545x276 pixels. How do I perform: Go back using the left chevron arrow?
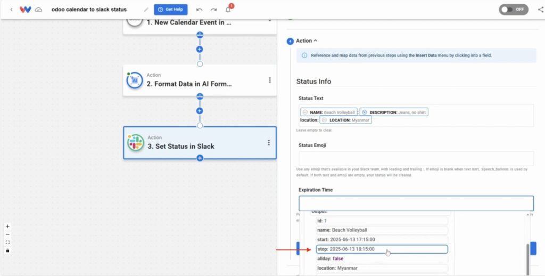(12, 10)
